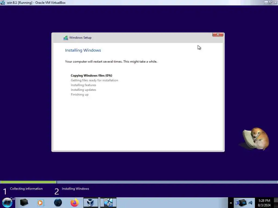Viewport: 278px width, 208px height.
Task: Open the clock showing 5:28 PM
Action: click(x=264, y=203)
